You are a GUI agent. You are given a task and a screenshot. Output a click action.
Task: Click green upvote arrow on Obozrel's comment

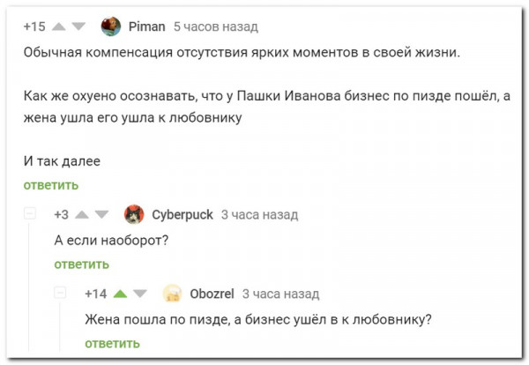pyautogui.click(x=119, y=294)
